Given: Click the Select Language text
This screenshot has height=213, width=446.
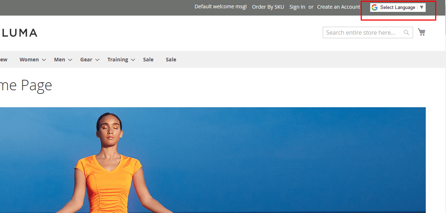Looking at the screenshot, I should pyautogui.click(x=398, y=7).
